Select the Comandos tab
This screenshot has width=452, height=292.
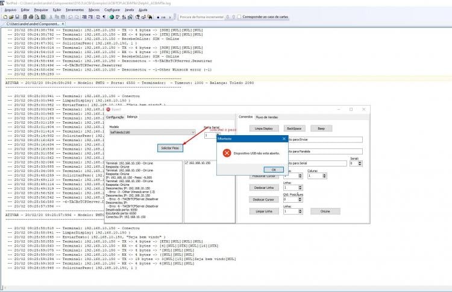pos(246,117)
